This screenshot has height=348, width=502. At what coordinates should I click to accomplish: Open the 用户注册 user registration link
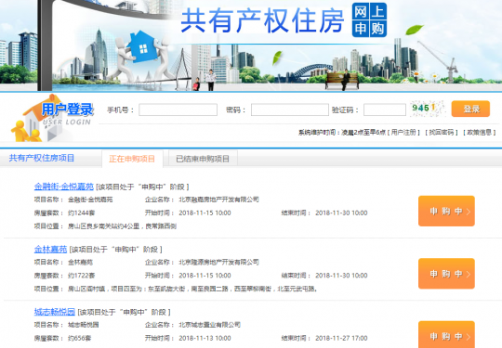click(x=403, y=133)
